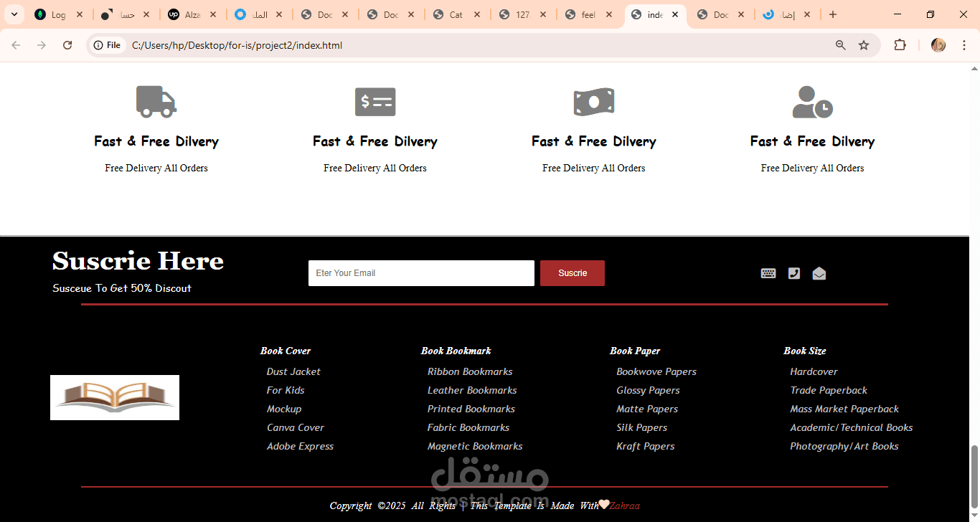Click the money check icon
The image size is (980, 522).
375,102
